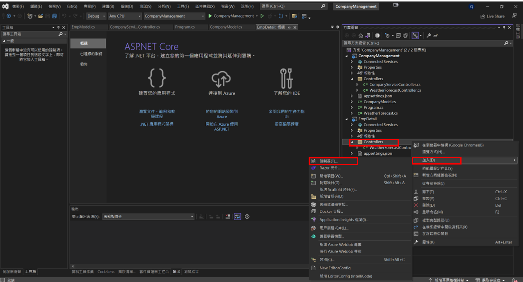Screen dimensions: 523x282
Task: Collapse the EmpDetail project node
Action: point(347,119)
